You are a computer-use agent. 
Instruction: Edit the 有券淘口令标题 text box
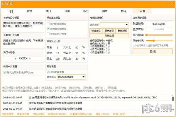coord(23,26)
